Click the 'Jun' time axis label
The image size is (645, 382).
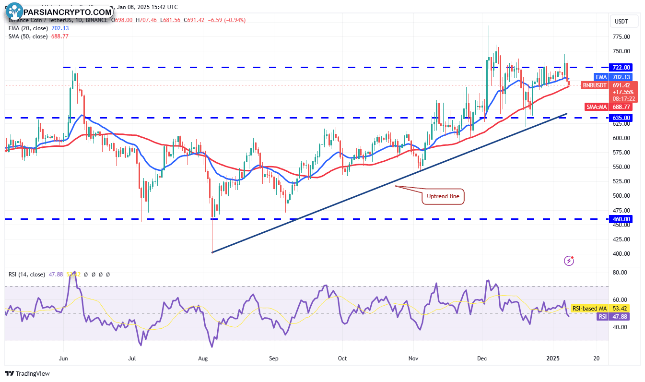point(63,358)
